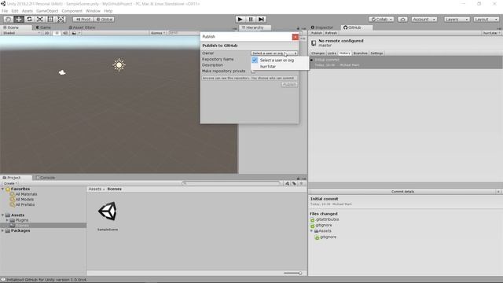Click the camera gizmo in scene

click(x=62, y=72)
